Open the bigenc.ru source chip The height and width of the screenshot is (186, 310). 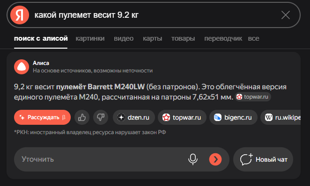click(x=233, y=117)
